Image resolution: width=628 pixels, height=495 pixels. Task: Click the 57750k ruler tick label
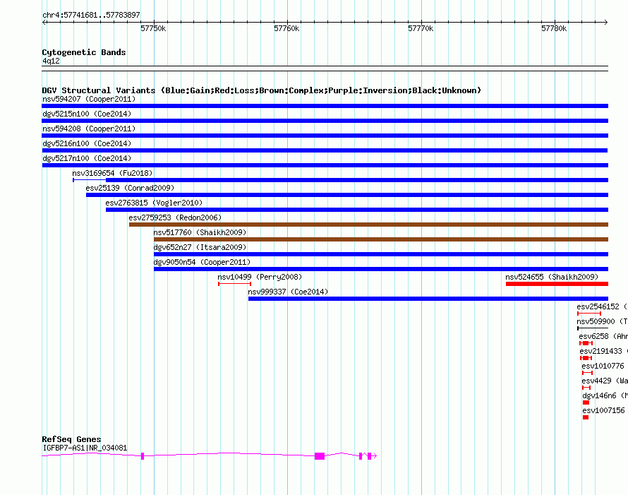(153, 28)
